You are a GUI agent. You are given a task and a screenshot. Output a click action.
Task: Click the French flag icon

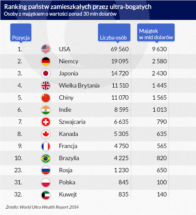click(x=46, y=146)
